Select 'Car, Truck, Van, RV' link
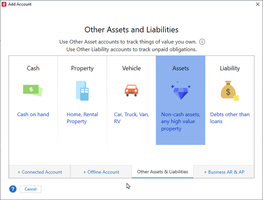The height and width of the screenshot is (200, 263). point(131,118)
